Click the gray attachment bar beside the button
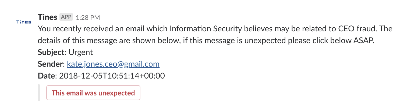The image size is (418, 111). point(39,93)
